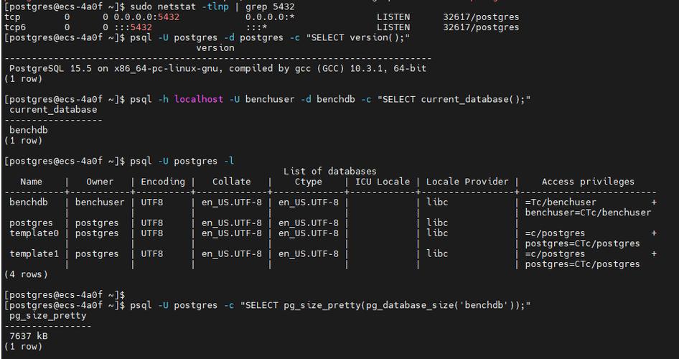Screen dimensions: 679x359
Task: Click the 'List of databases' title
Action: point(330,172)
